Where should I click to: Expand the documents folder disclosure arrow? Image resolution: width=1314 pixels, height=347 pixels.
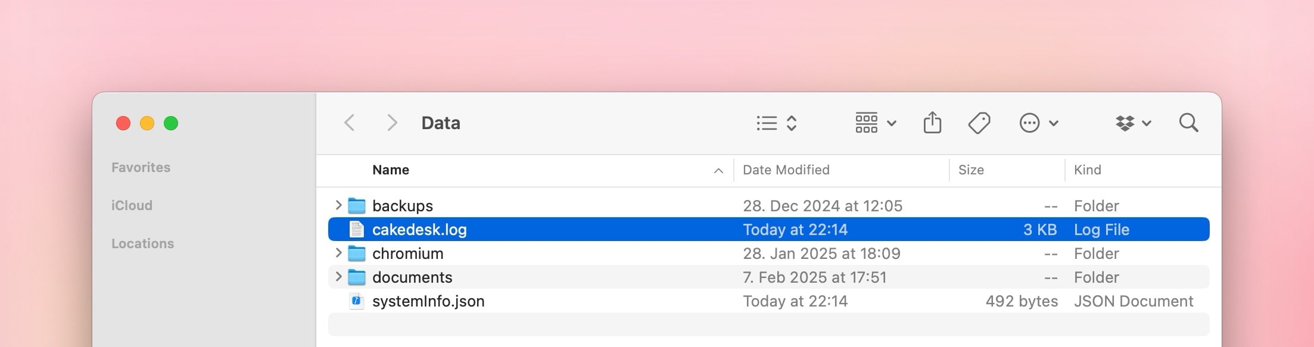(x=338, y=277)
